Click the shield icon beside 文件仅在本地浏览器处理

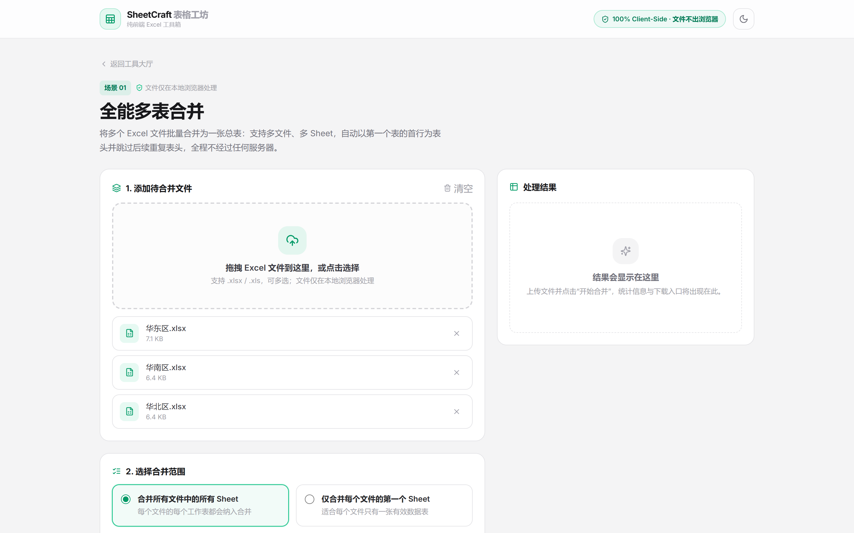139,88
